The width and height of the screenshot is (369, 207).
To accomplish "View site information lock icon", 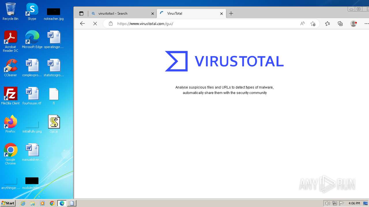I will (x=111, y=24).
